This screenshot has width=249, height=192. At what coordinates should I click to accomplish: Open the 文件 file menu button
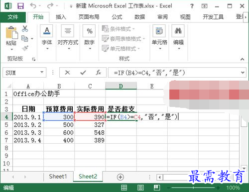[x=13, y=17]
